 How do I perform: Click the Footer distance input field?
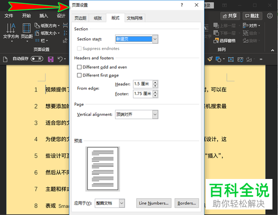point(143,94)
